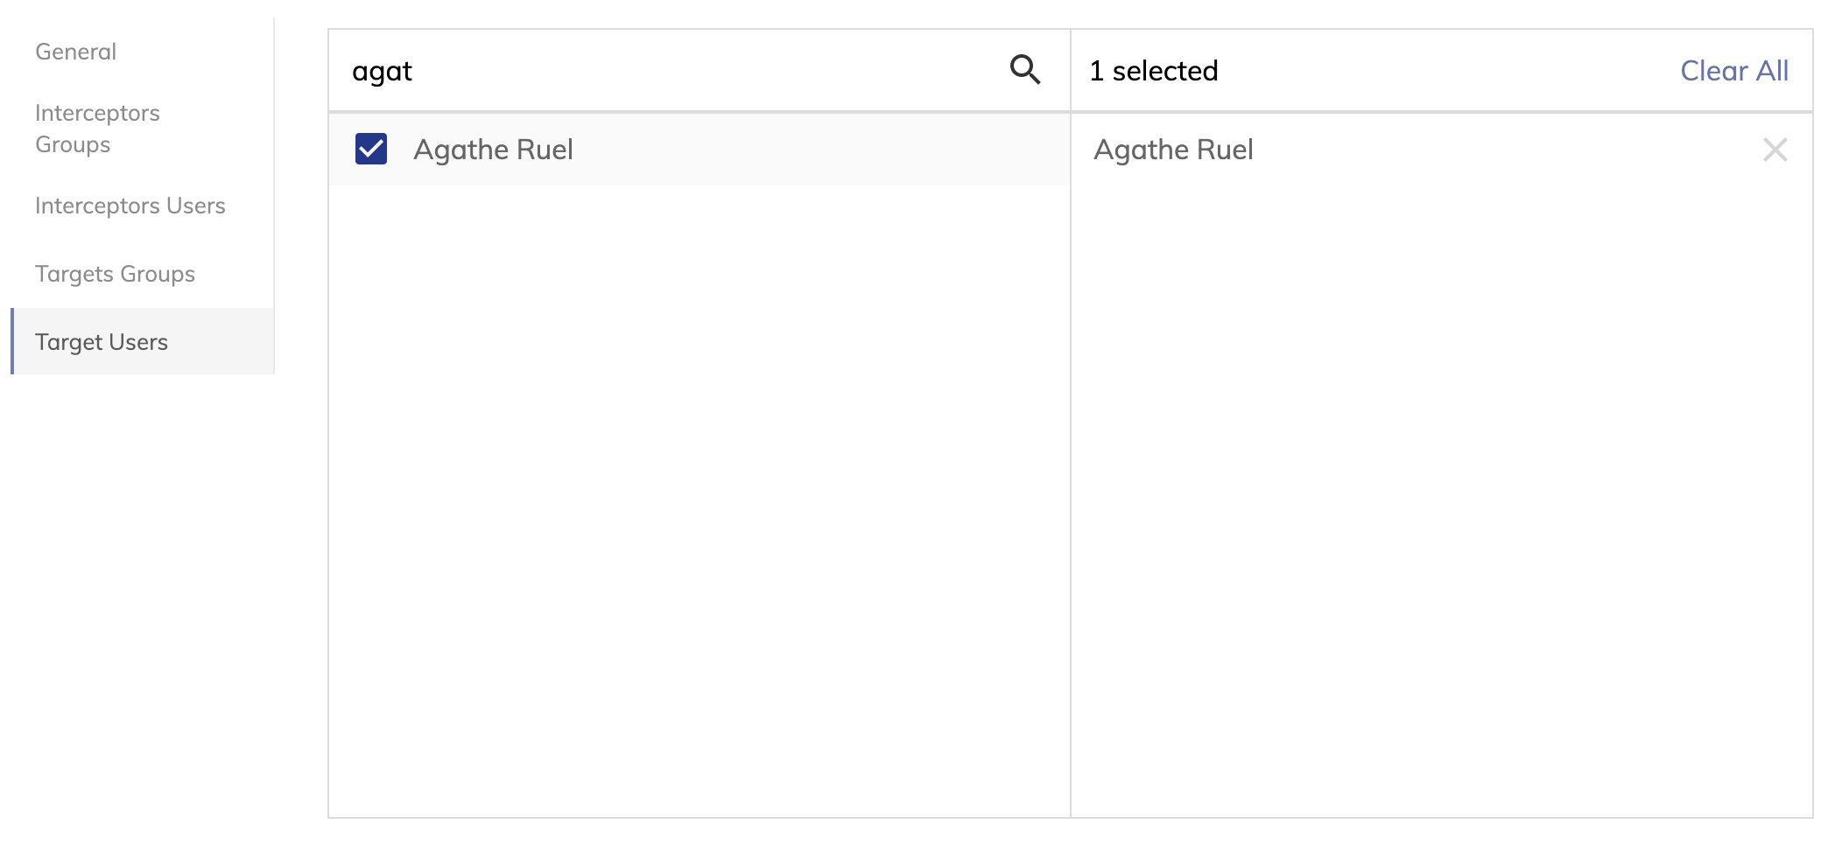The image size is (1842, 845).
Task: Switch to Interceptors Groups section
Action: [97, 129]
